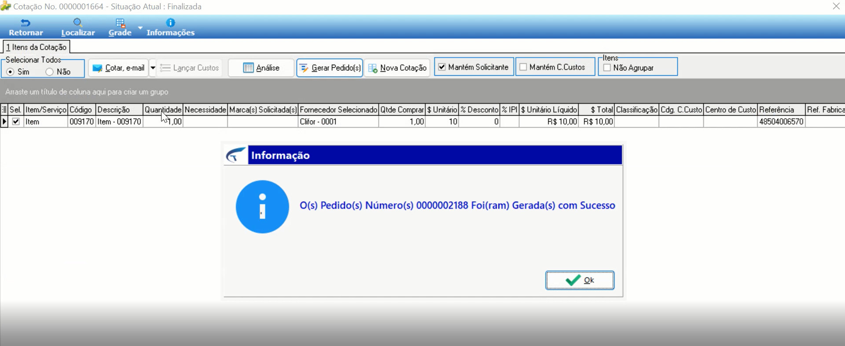
Task: Click the Informações toolbar label
Action: tap(170, 33)
